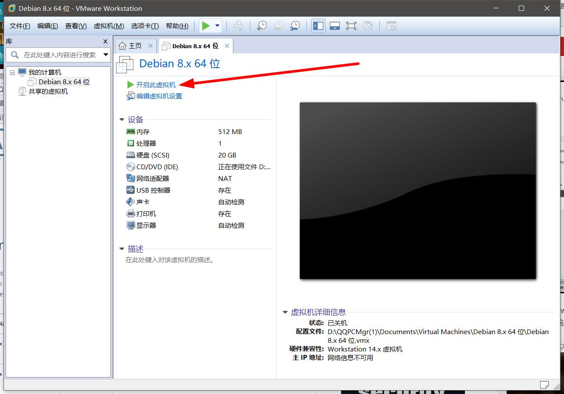This screenshot has height=394, width=564.
Task: Open the 查看(V) menu
Action: click(76, 26)
